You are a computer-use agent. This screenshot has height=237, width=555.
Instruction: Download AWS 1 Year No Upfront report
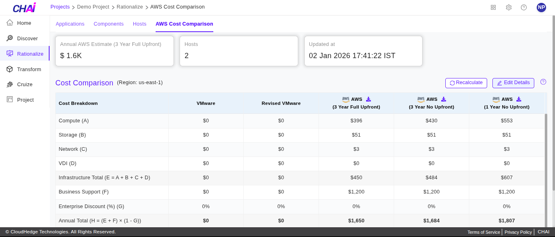519,99
